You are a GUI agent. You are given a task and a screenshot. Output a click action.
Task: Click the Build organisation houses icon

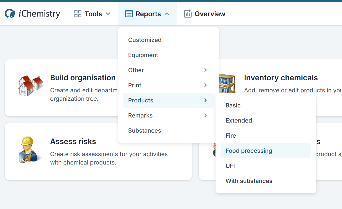point(31,85)
